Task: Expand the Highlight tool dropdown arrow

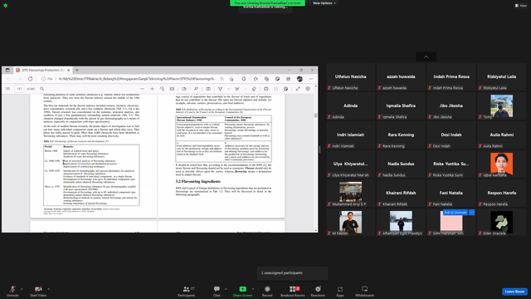Action: pos(246,89)
